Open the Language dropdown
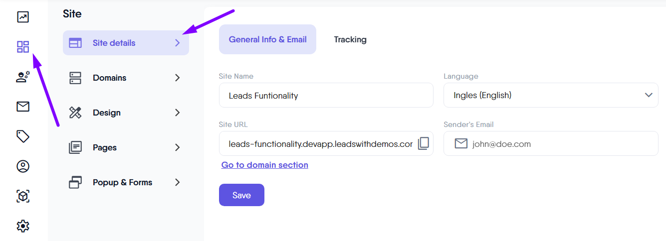Image resolution: width=666 pixels, height=241 pixels. pyautogui.click(x=550, y=95)
